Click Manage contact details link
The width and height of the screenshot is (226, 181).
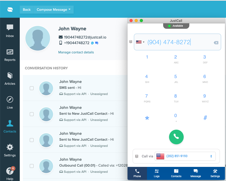[76, 52]
